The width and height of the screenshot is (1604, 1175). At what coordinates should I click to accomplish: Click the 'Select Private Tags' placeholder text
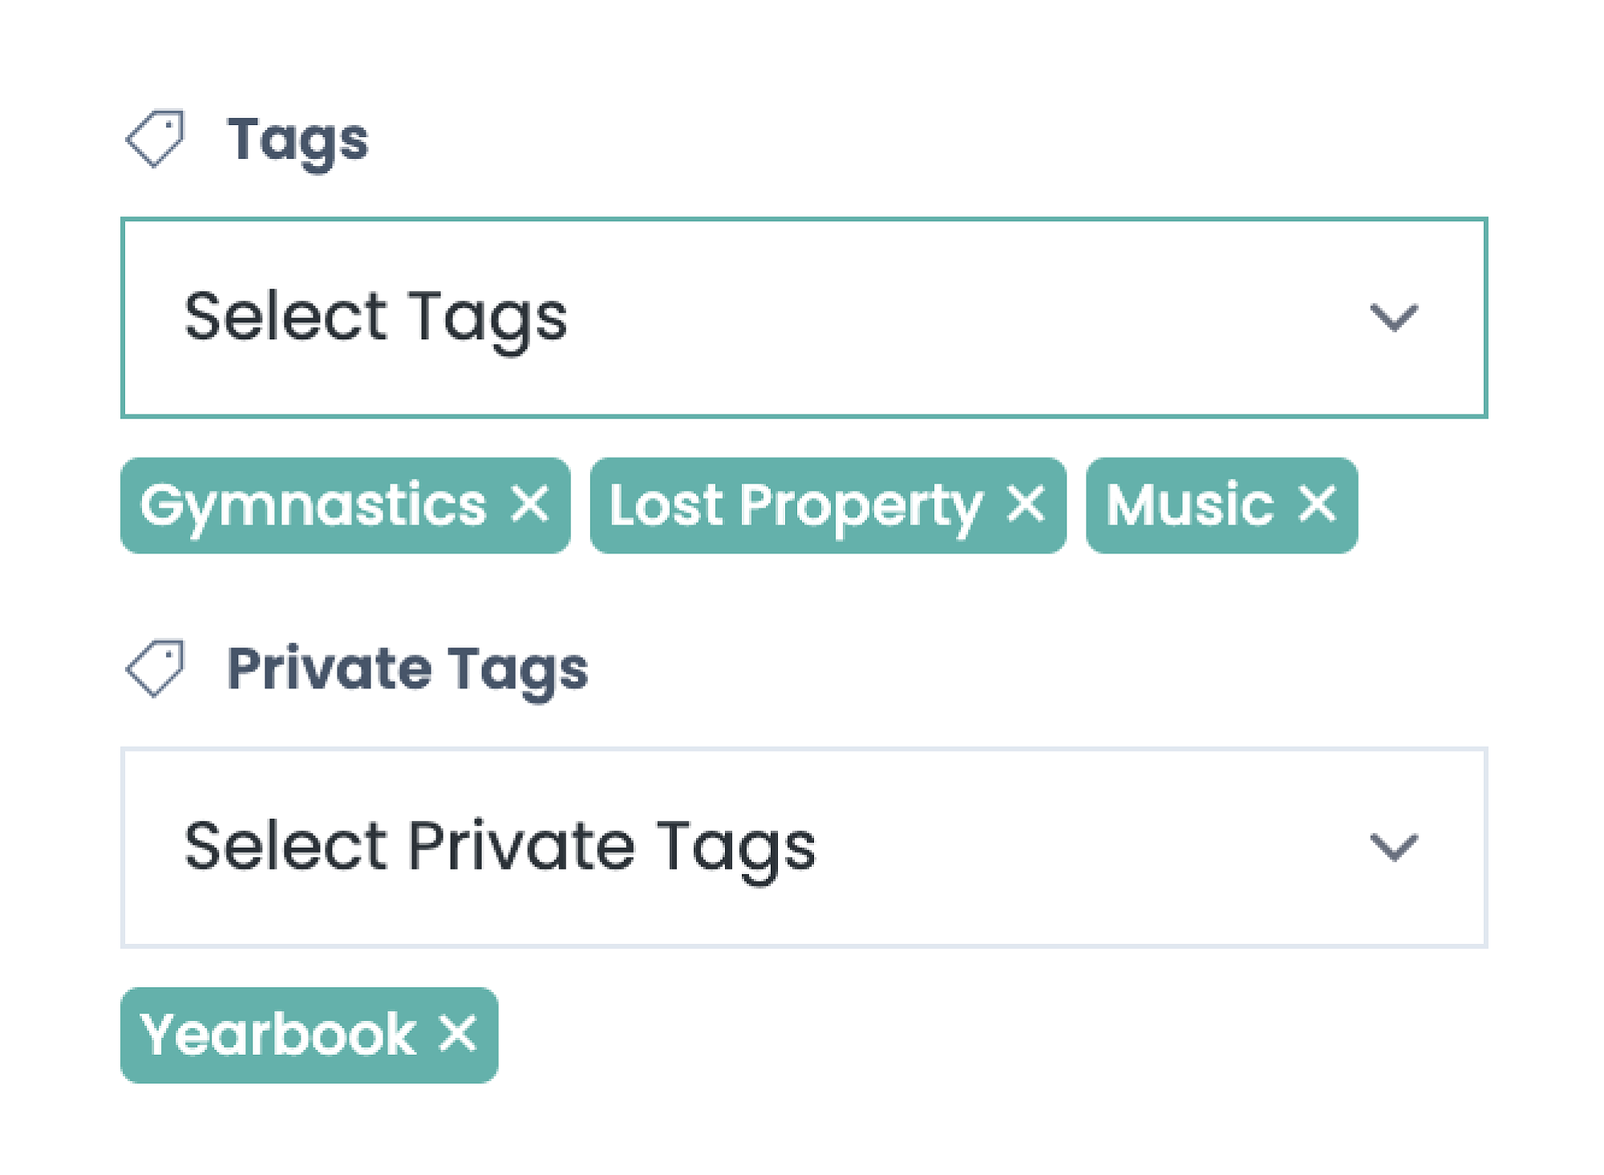(x=500, y=847)
